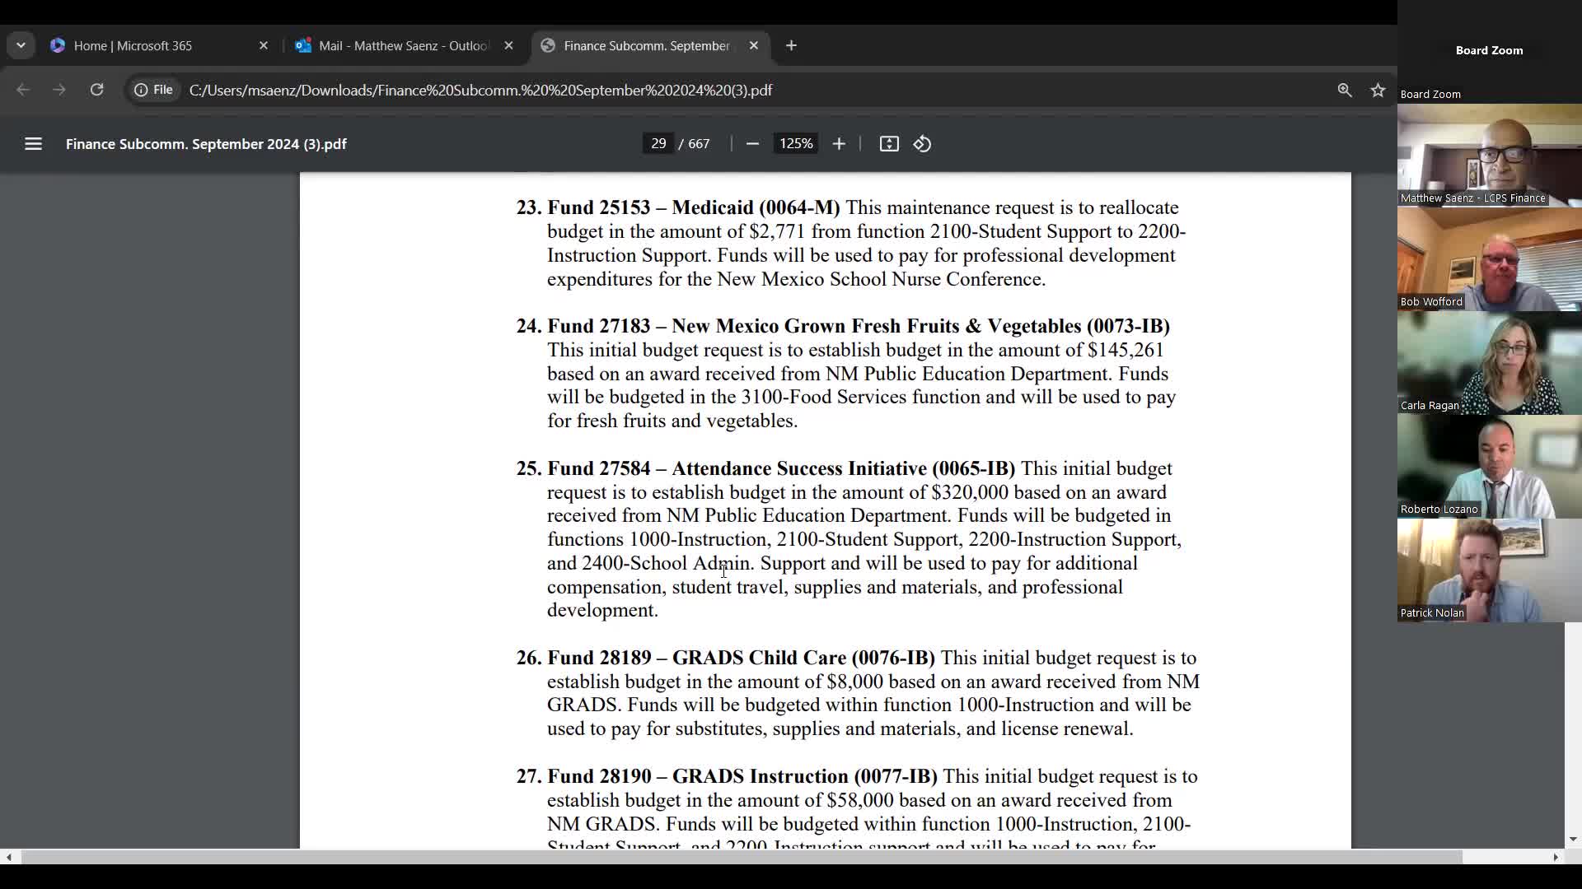Click the 125% zoom level field
The height and width of the screenshot is (889, 1582).
coord(796,144)
